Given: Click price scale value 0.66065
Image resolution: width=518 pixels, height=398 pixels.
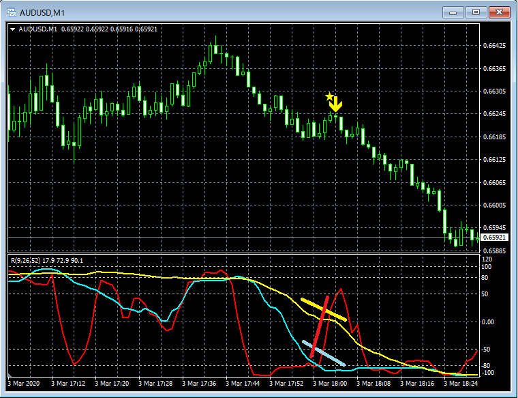Looking at the screenshot, I should [x=494, y=182].
